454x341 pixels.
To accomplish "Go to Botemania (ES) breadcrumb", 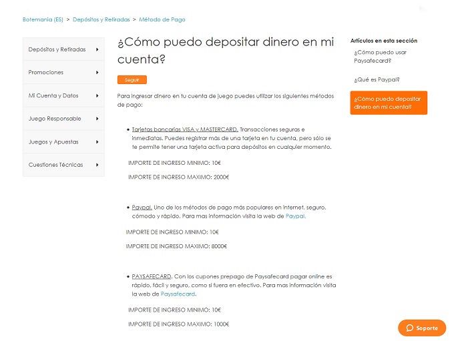I will (43, 20).
